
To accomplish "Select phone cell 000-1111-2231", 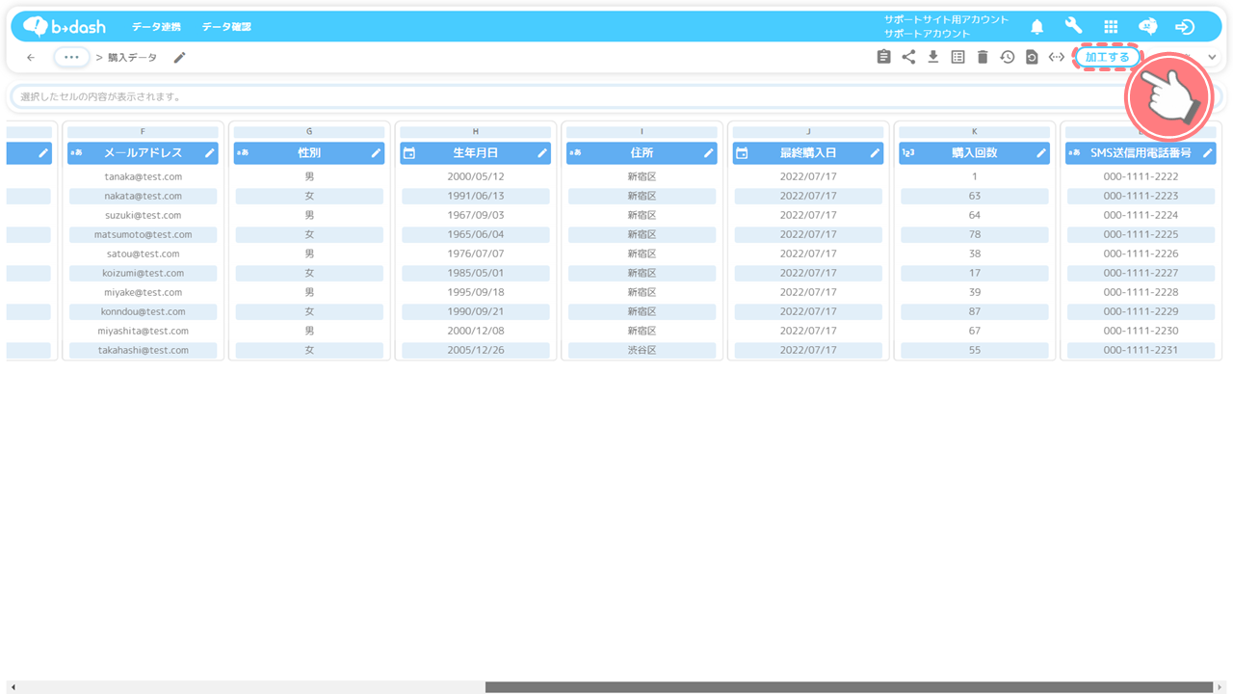I will (1141, 350).
